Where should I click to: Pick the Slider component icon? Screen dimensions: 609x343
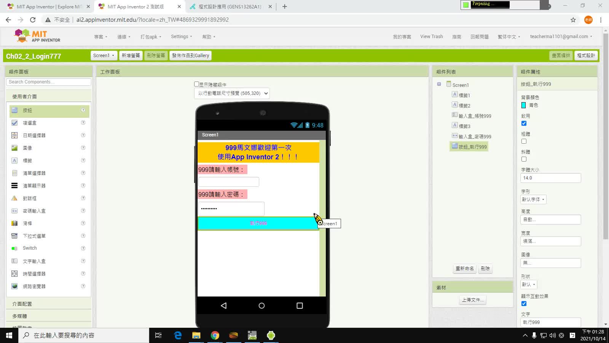(x=14, y=223)
